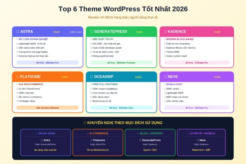Click the '$59 one-time (lifetime)' pill
The height and width of the screenshot is (164, 246).
pyautogui.click(x=48, y=108)
